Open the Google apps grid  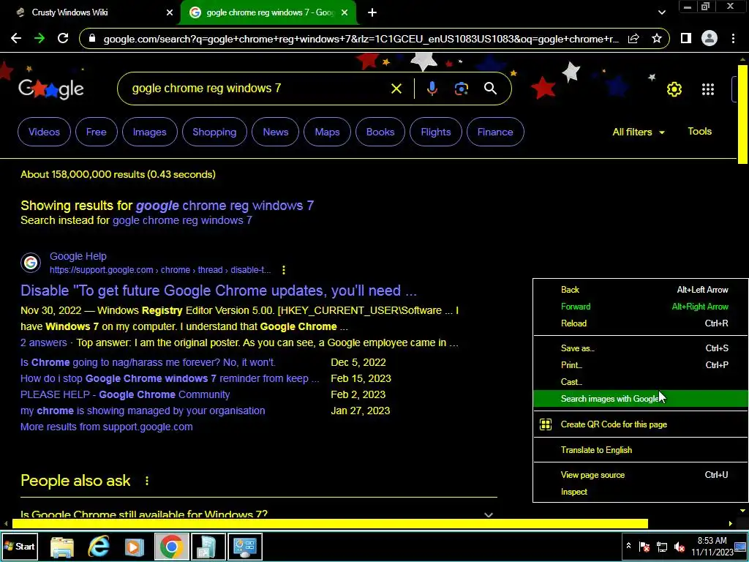point(708,89)
